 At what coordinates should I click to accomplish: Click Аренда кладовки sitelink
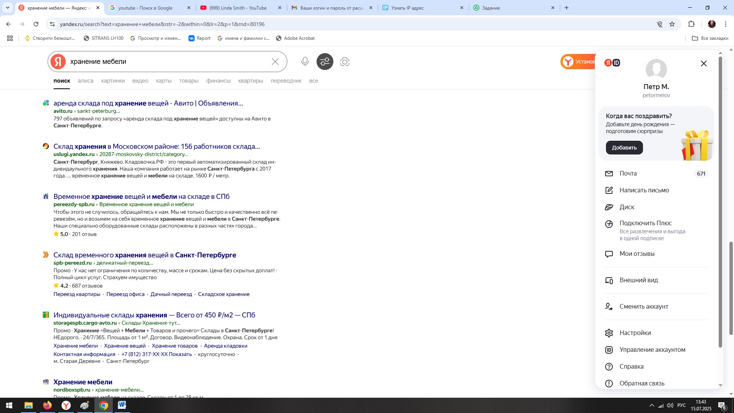(x=226, y=346)
